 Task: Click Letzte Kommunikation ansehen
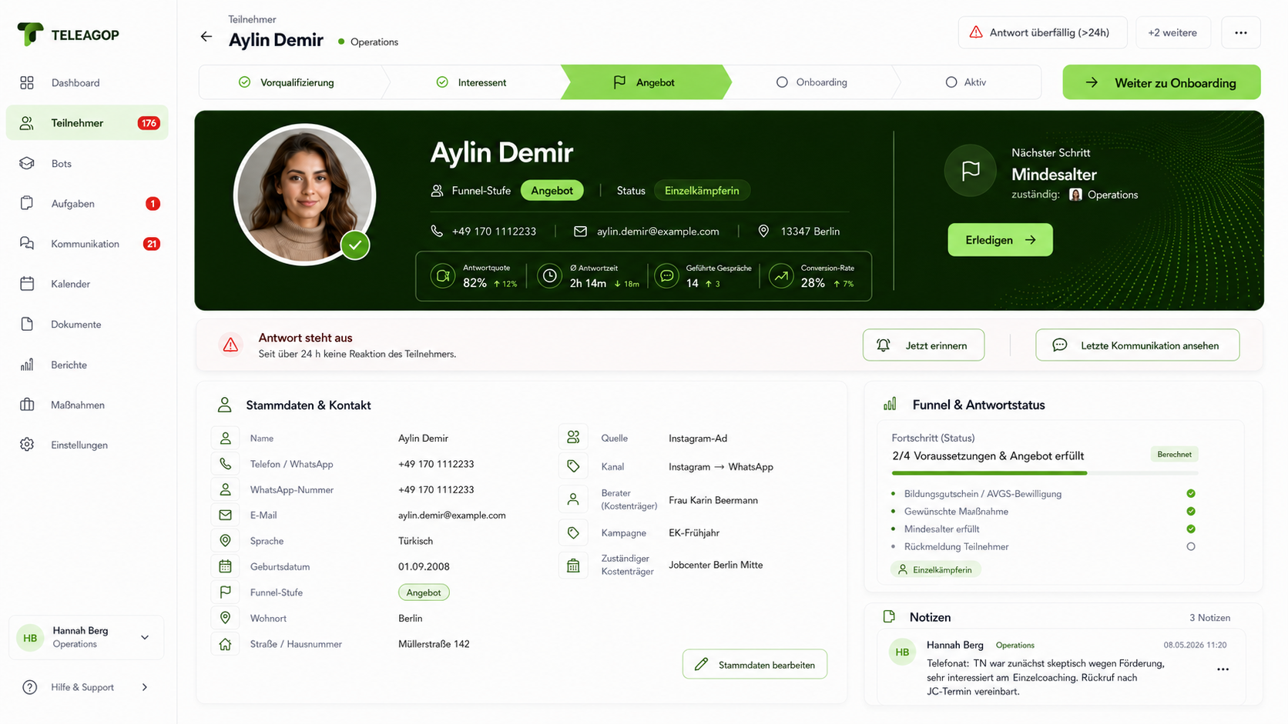1137,345
